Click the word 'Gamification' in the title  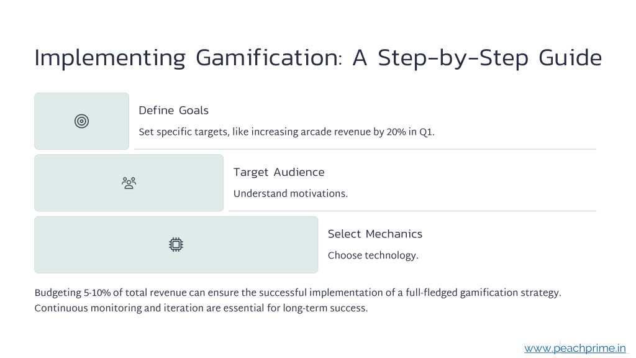tap(269, 58)
